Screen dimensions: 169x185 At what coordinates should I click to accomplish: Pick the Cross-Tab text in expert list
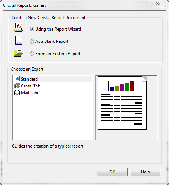(x=31, y=86)
